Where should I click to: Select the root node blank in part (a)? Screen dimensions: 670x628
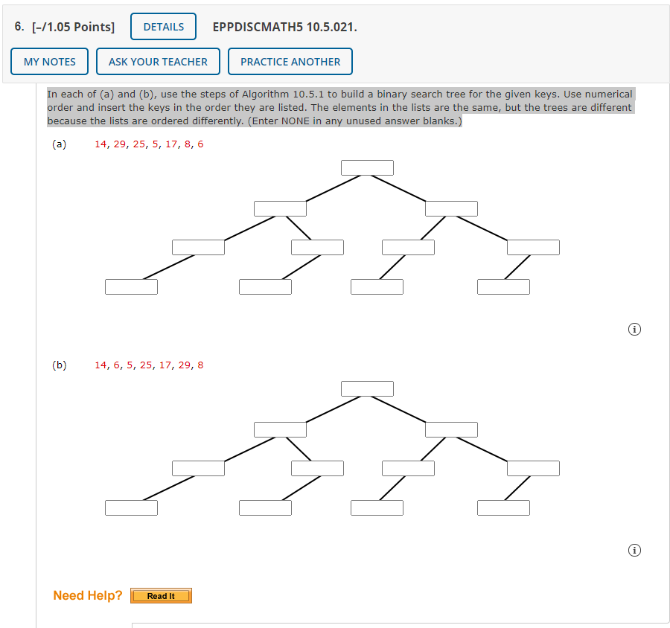367,167
